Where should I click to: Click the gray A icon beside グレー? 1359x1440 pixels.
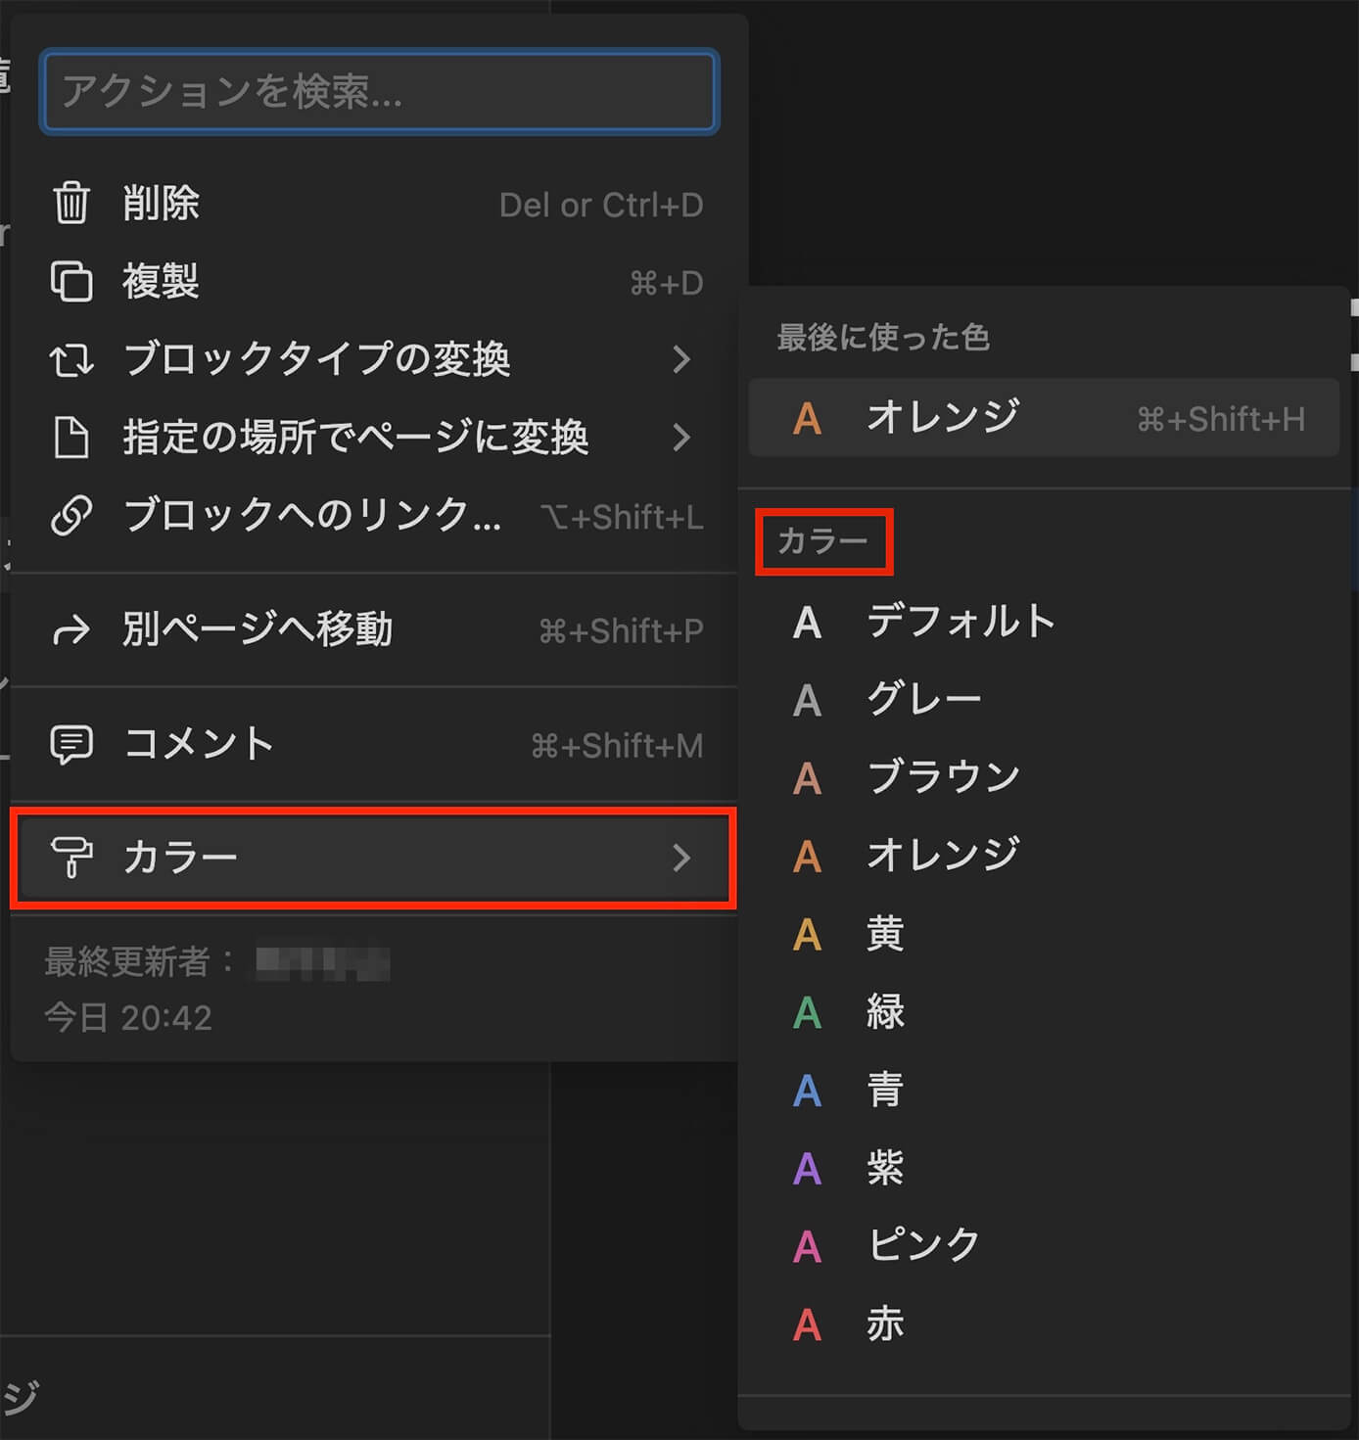click(x=807, y=700)
